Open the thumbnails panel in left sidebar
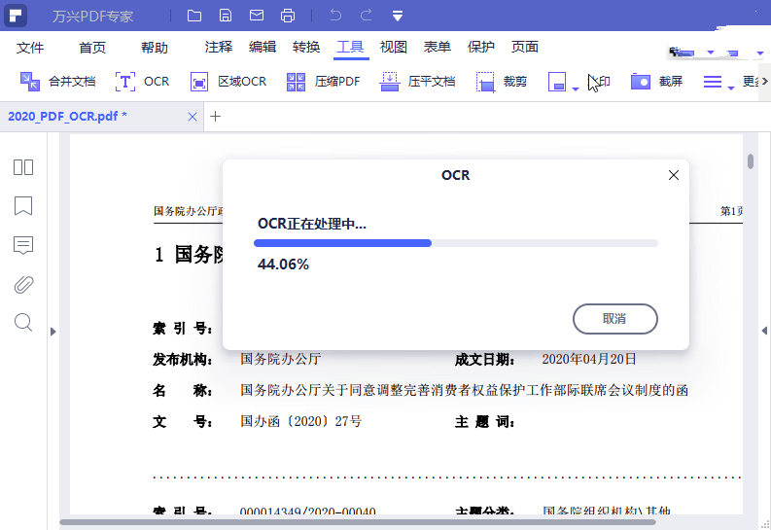 23,167
